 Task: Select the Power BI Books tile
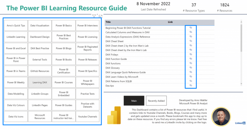pos(64,60)
